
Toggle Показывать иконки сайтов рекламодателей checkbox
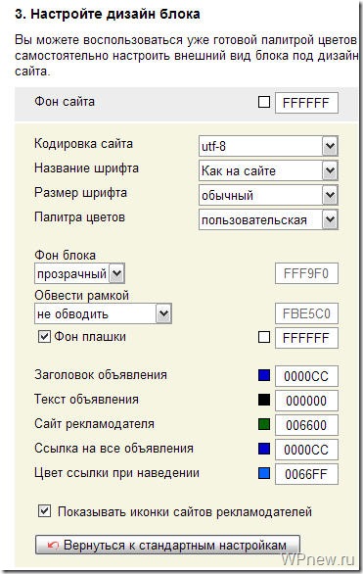[x=44, y=511]
